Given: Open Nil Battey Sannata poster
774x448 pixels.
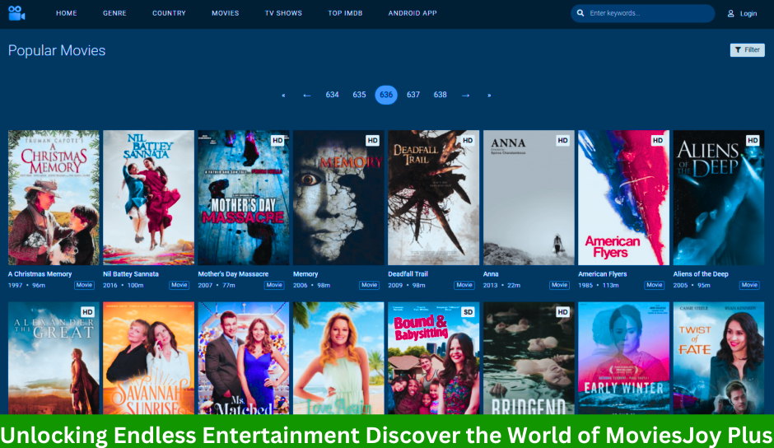Looking at the screenshot, I should 148,198.
